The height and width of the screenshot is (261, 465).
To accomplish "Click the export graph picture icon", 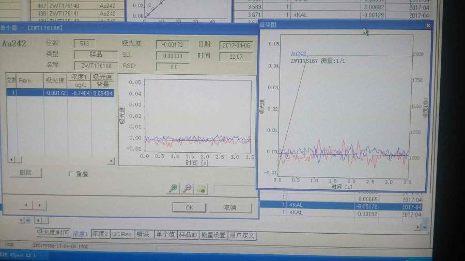I will [x=202, y=189].
